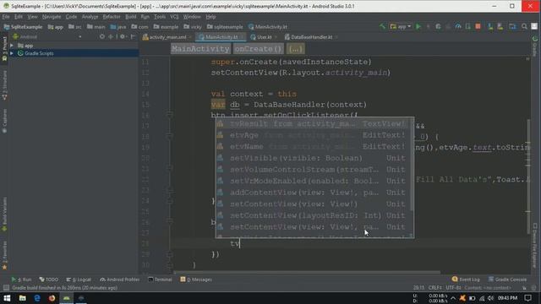Click the Make Project hammer icon
The width and height of the screenshot is (541, 304).
(382, 26)
